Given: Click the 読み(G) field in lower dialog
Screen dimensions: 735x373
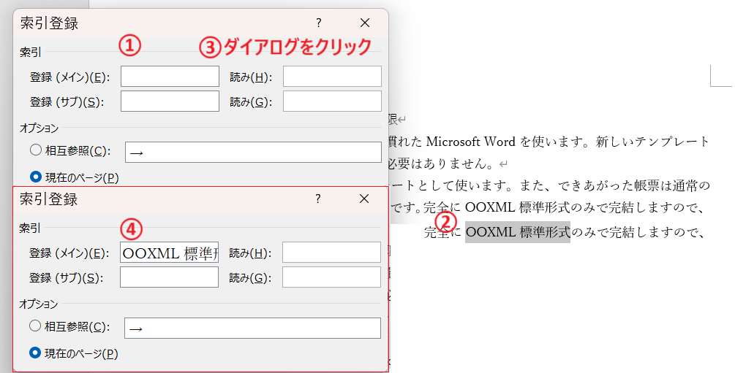Looking at the screenshot, I should [331, 277].
